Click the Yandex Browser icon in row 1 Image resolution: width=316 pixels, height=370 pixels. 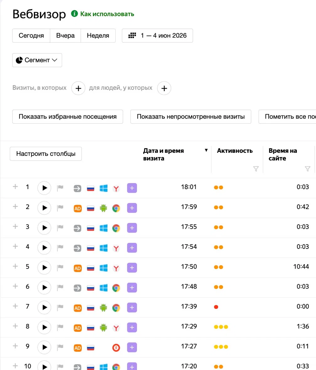[x=116, y=188]
